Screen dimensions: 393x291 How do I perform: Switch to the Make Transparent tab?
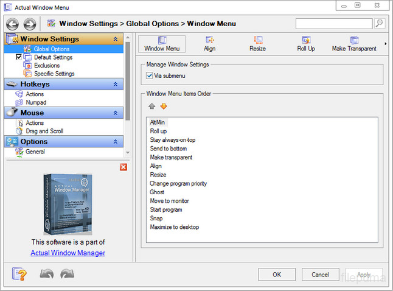355,44
